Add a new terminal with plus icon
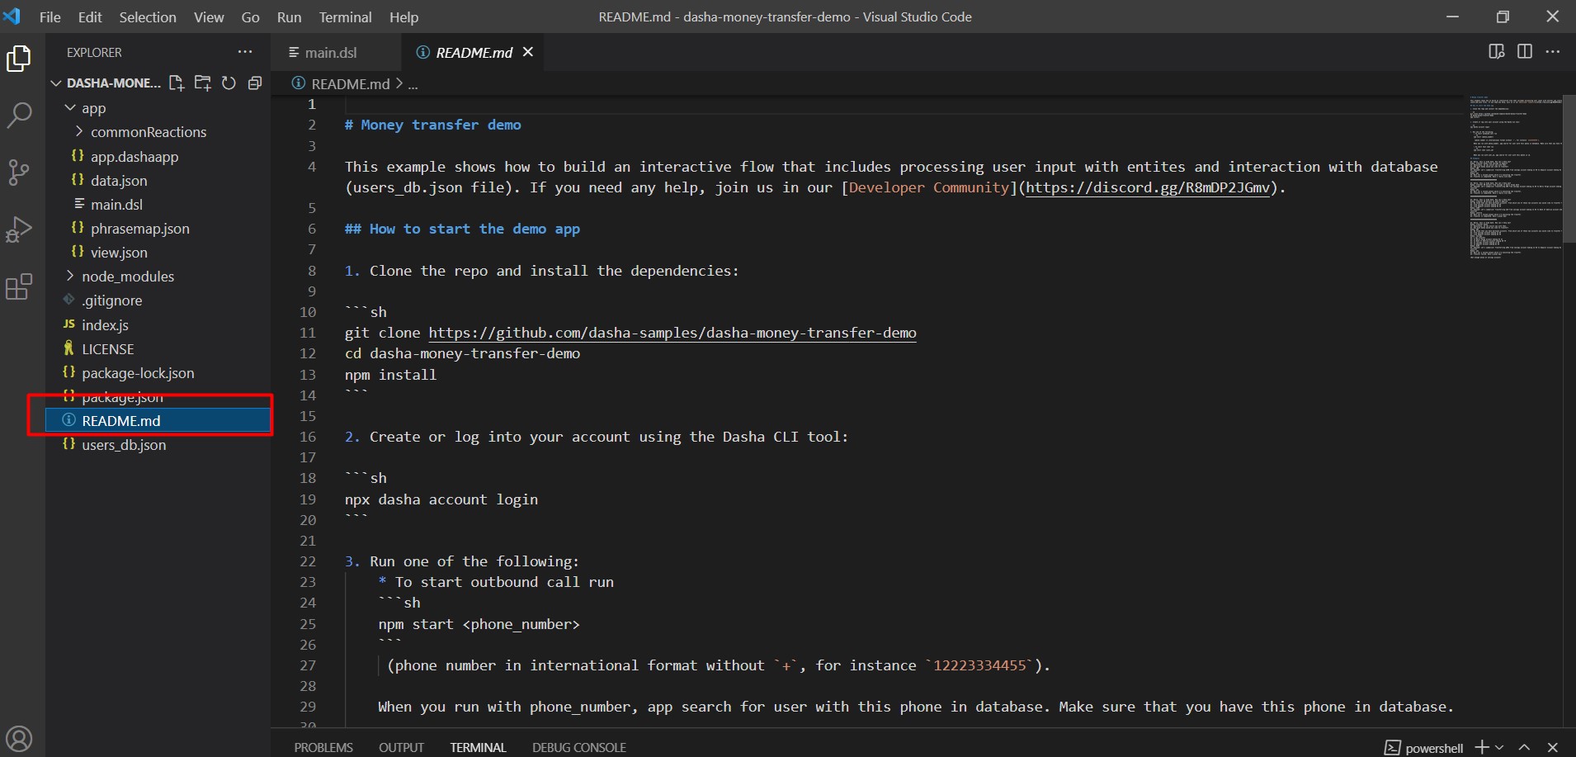The height and width of the screenshot is (757, 1576). [x=1482, y=747]
